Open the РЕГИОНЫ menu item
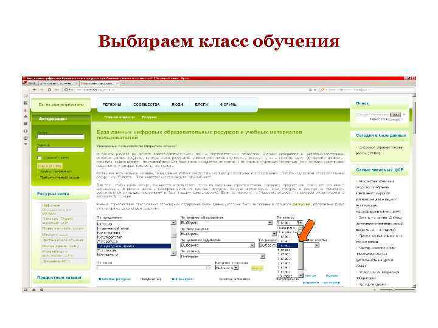 [x=112, y=104]
